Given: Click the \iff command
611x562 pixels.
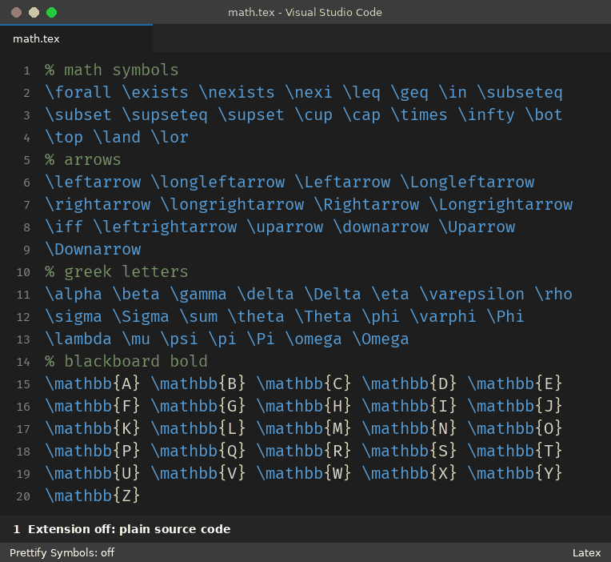Looking at the screenshot, I should click(64, 227).
